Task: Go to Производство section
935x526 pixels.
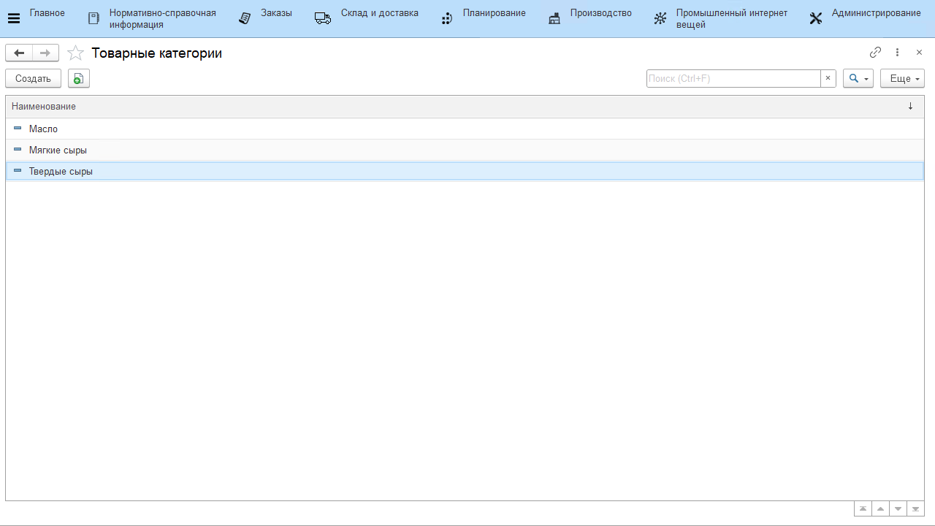Action: [x=590, y=18]
